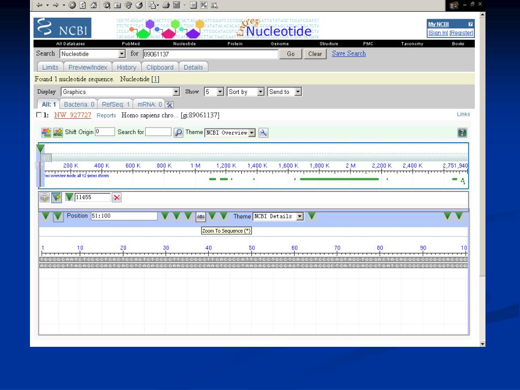The width and height of the screenshot is (520, 390).
Task: Open the Genome menu item
Action: coord(280,44)
